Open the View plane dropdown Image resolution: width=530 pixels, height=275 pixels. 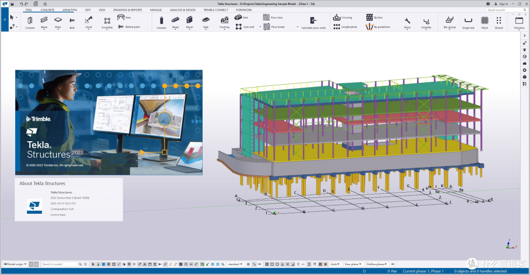(353, 264)
